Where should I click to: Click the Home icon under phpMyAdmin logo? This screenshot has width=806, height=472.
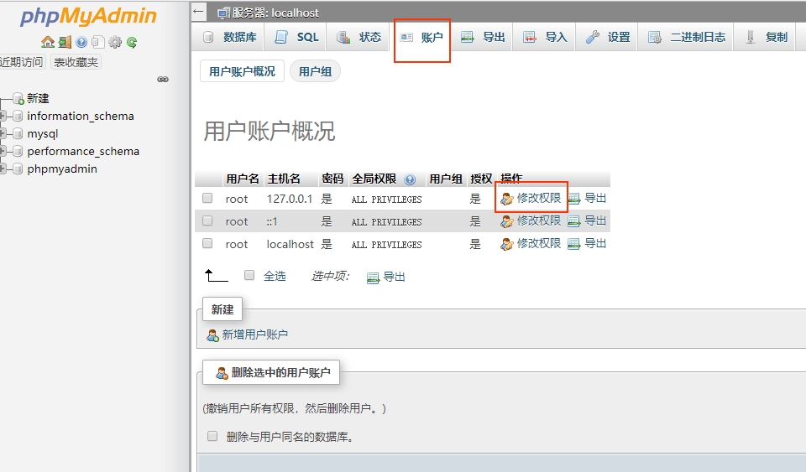tap(48, 42)
